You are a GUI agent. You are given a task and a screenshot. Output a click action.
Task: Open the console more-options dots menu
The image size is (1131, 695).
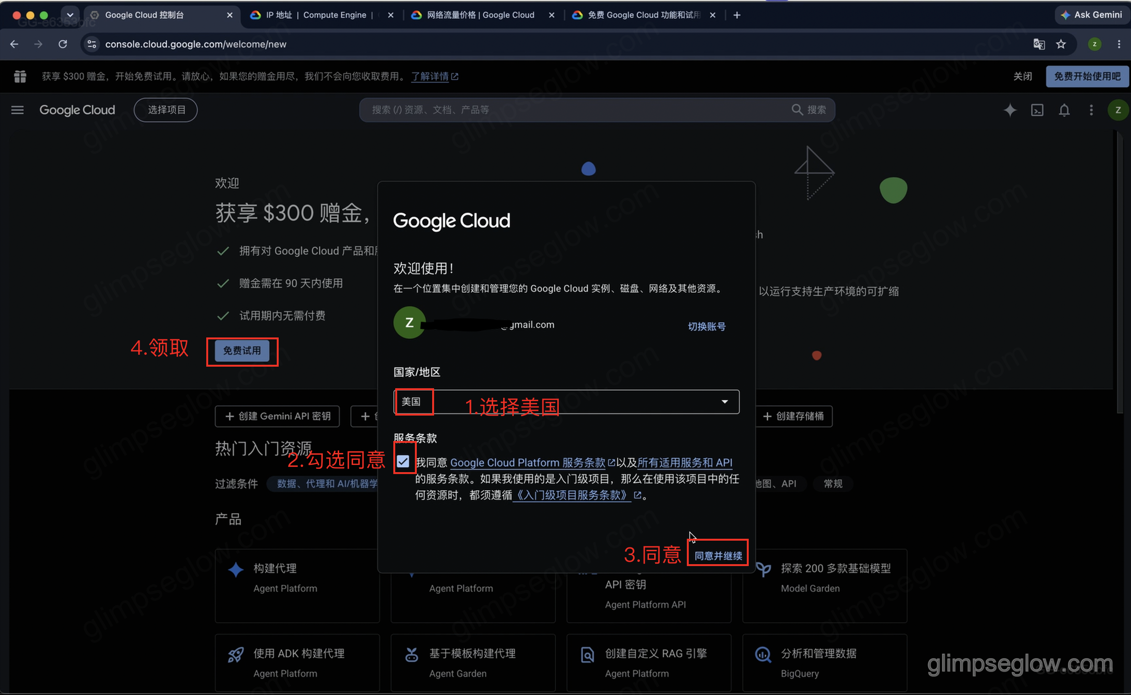click(1091, 110)
